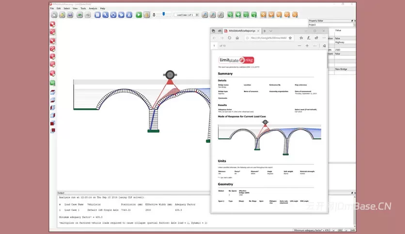Click the PDF page number field
The height and width of the screenshot is (234, 405).
coord(214,45)
